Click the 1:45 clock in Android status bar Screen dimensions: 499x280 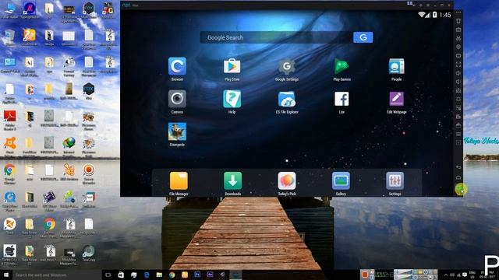(x=445, y=15)
